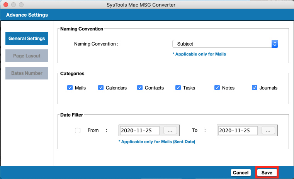
Task: Click the Categories section heading
Action: tap(72, 74)
